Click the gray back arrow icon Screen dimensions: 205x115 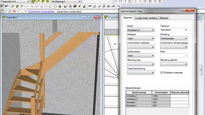[x=26, y=11]
